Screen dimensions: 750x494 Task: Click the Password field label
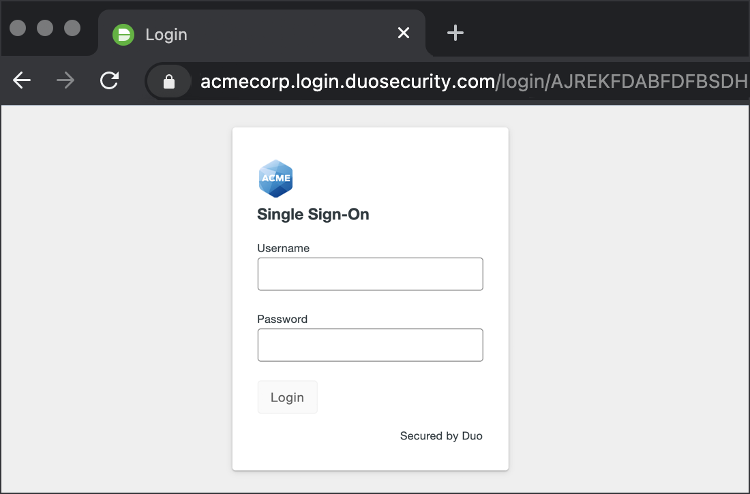(x=282, y=319)
